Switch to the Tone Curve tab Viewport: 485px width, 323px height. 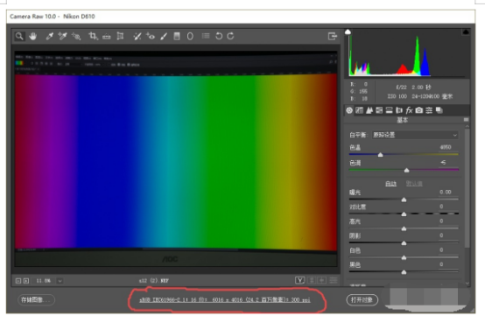click(359, 110)
